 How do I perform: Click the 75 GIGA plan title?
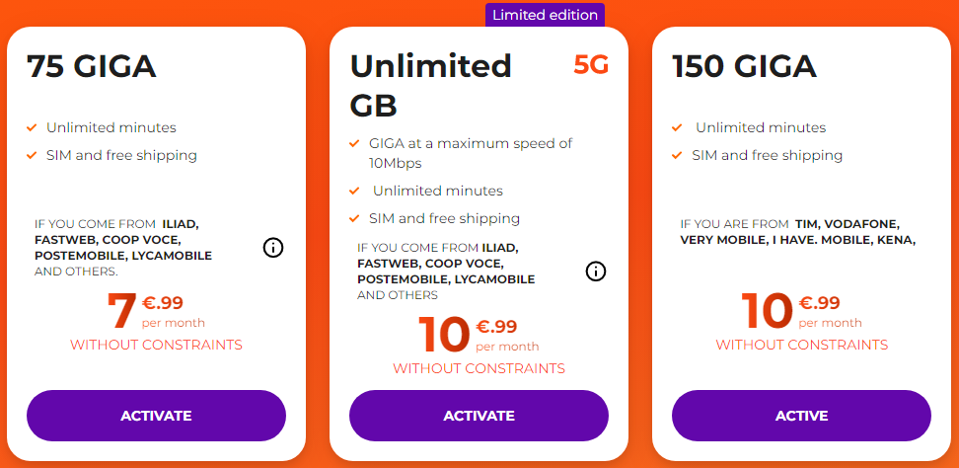point(92,66)
